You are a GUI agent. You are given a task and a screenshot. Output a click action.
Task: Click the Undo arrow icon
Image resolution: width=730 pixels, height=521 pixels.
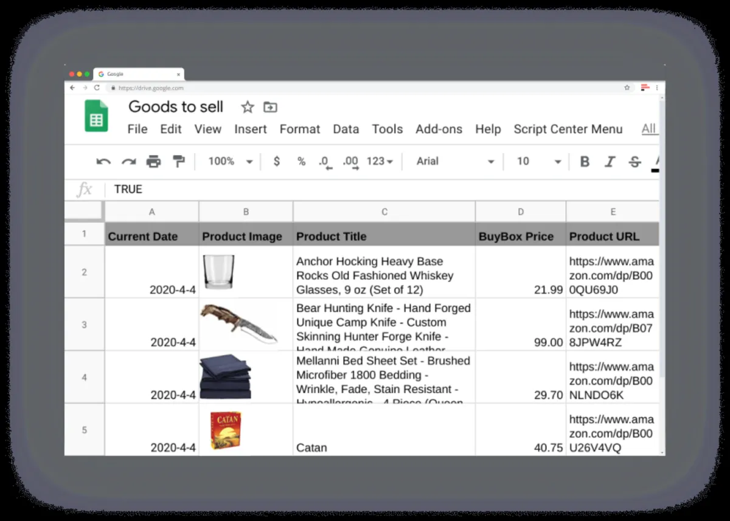coord(103,161)
